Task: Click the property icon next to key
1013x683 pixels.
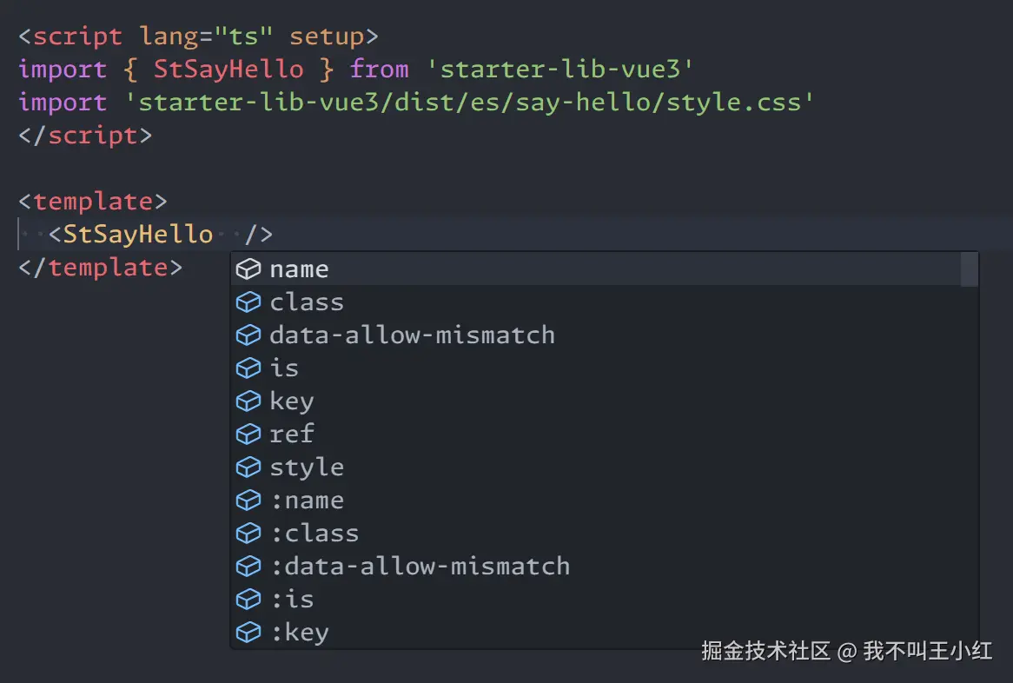Action: [248, 401]
